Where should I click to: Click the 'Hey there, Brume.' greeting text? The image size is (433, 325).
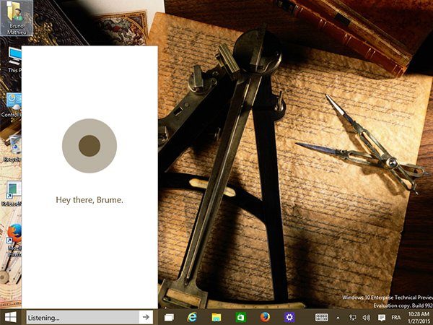89,200
